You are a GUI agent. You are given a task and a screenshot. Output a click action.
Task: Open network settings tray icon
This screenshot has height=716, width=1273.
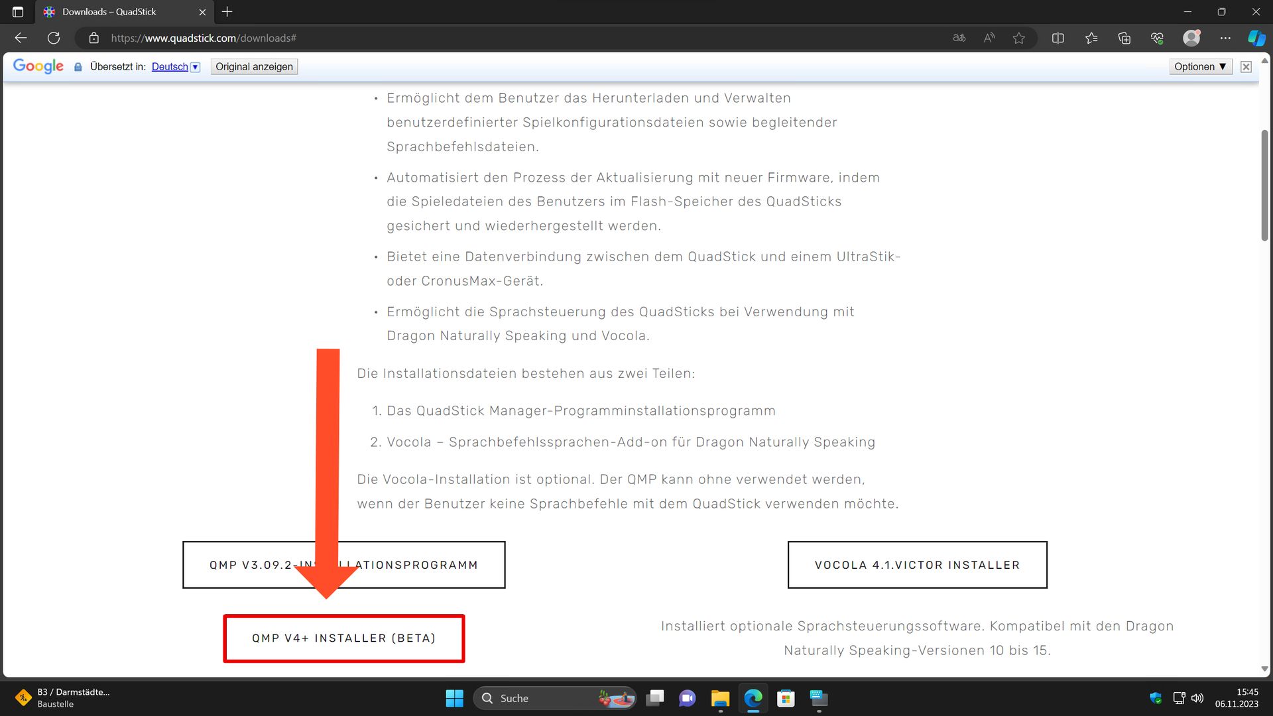coord(1179,698)
